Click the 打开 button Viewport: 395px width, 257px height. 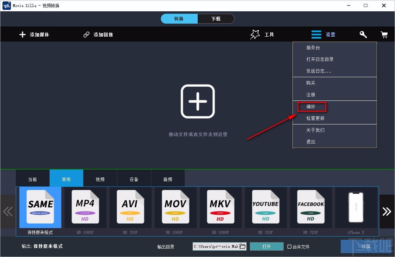tap(266, 246)
